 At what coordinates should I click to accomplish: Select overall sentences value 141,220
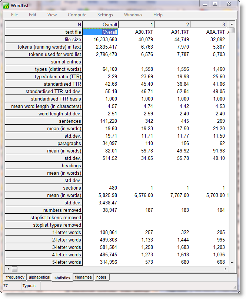pos(109,121)
